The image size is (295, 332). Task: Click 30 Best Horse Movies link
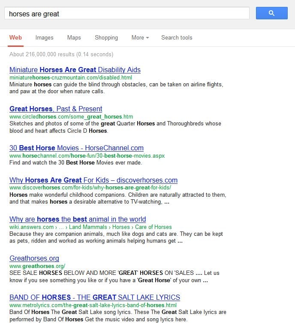coord(76,148)
